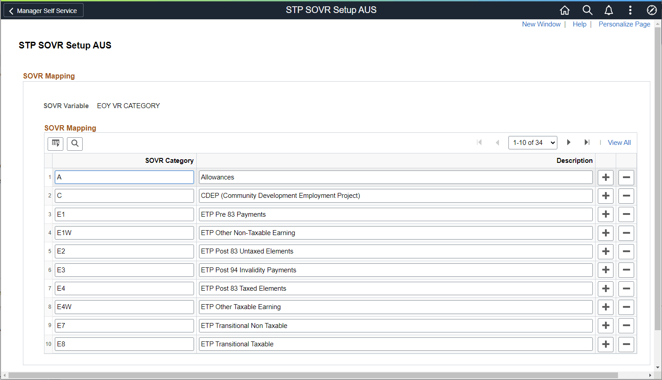This screenshot has height=380, width=662.
Task: Add a row after Allowances with plus icon
Action: [605, 177]
